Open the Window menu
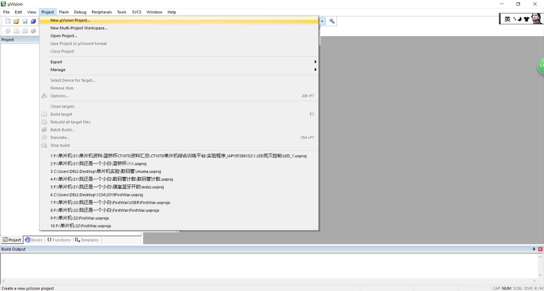Screen dimensions: 544x291 (x=154, y=12)
